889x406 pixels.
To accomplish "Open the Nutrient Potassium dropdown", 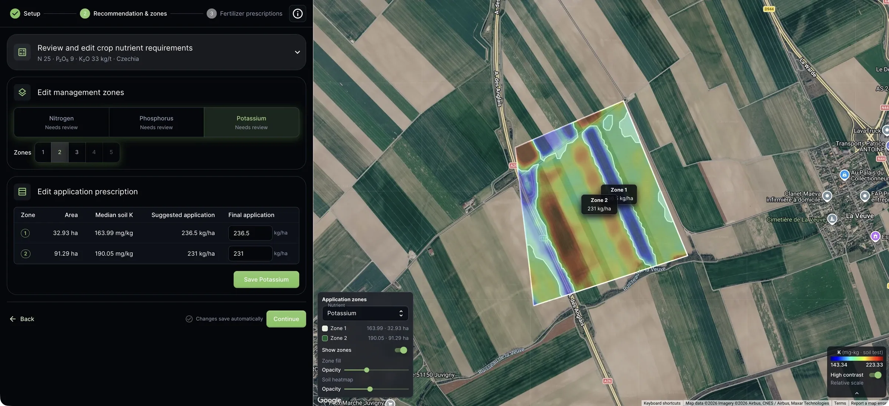I will pyautogui.click(x=365, y=313).
